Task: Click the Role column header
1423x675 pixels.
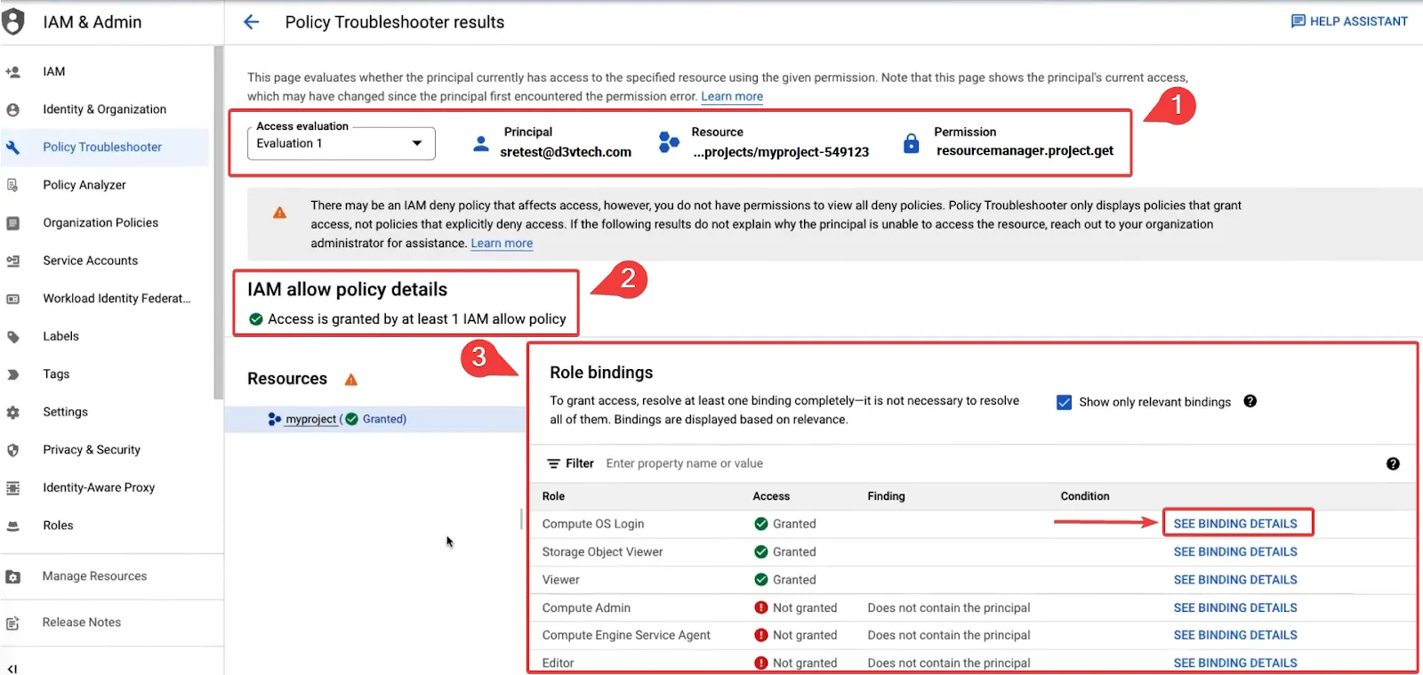Action: [553, 496]
